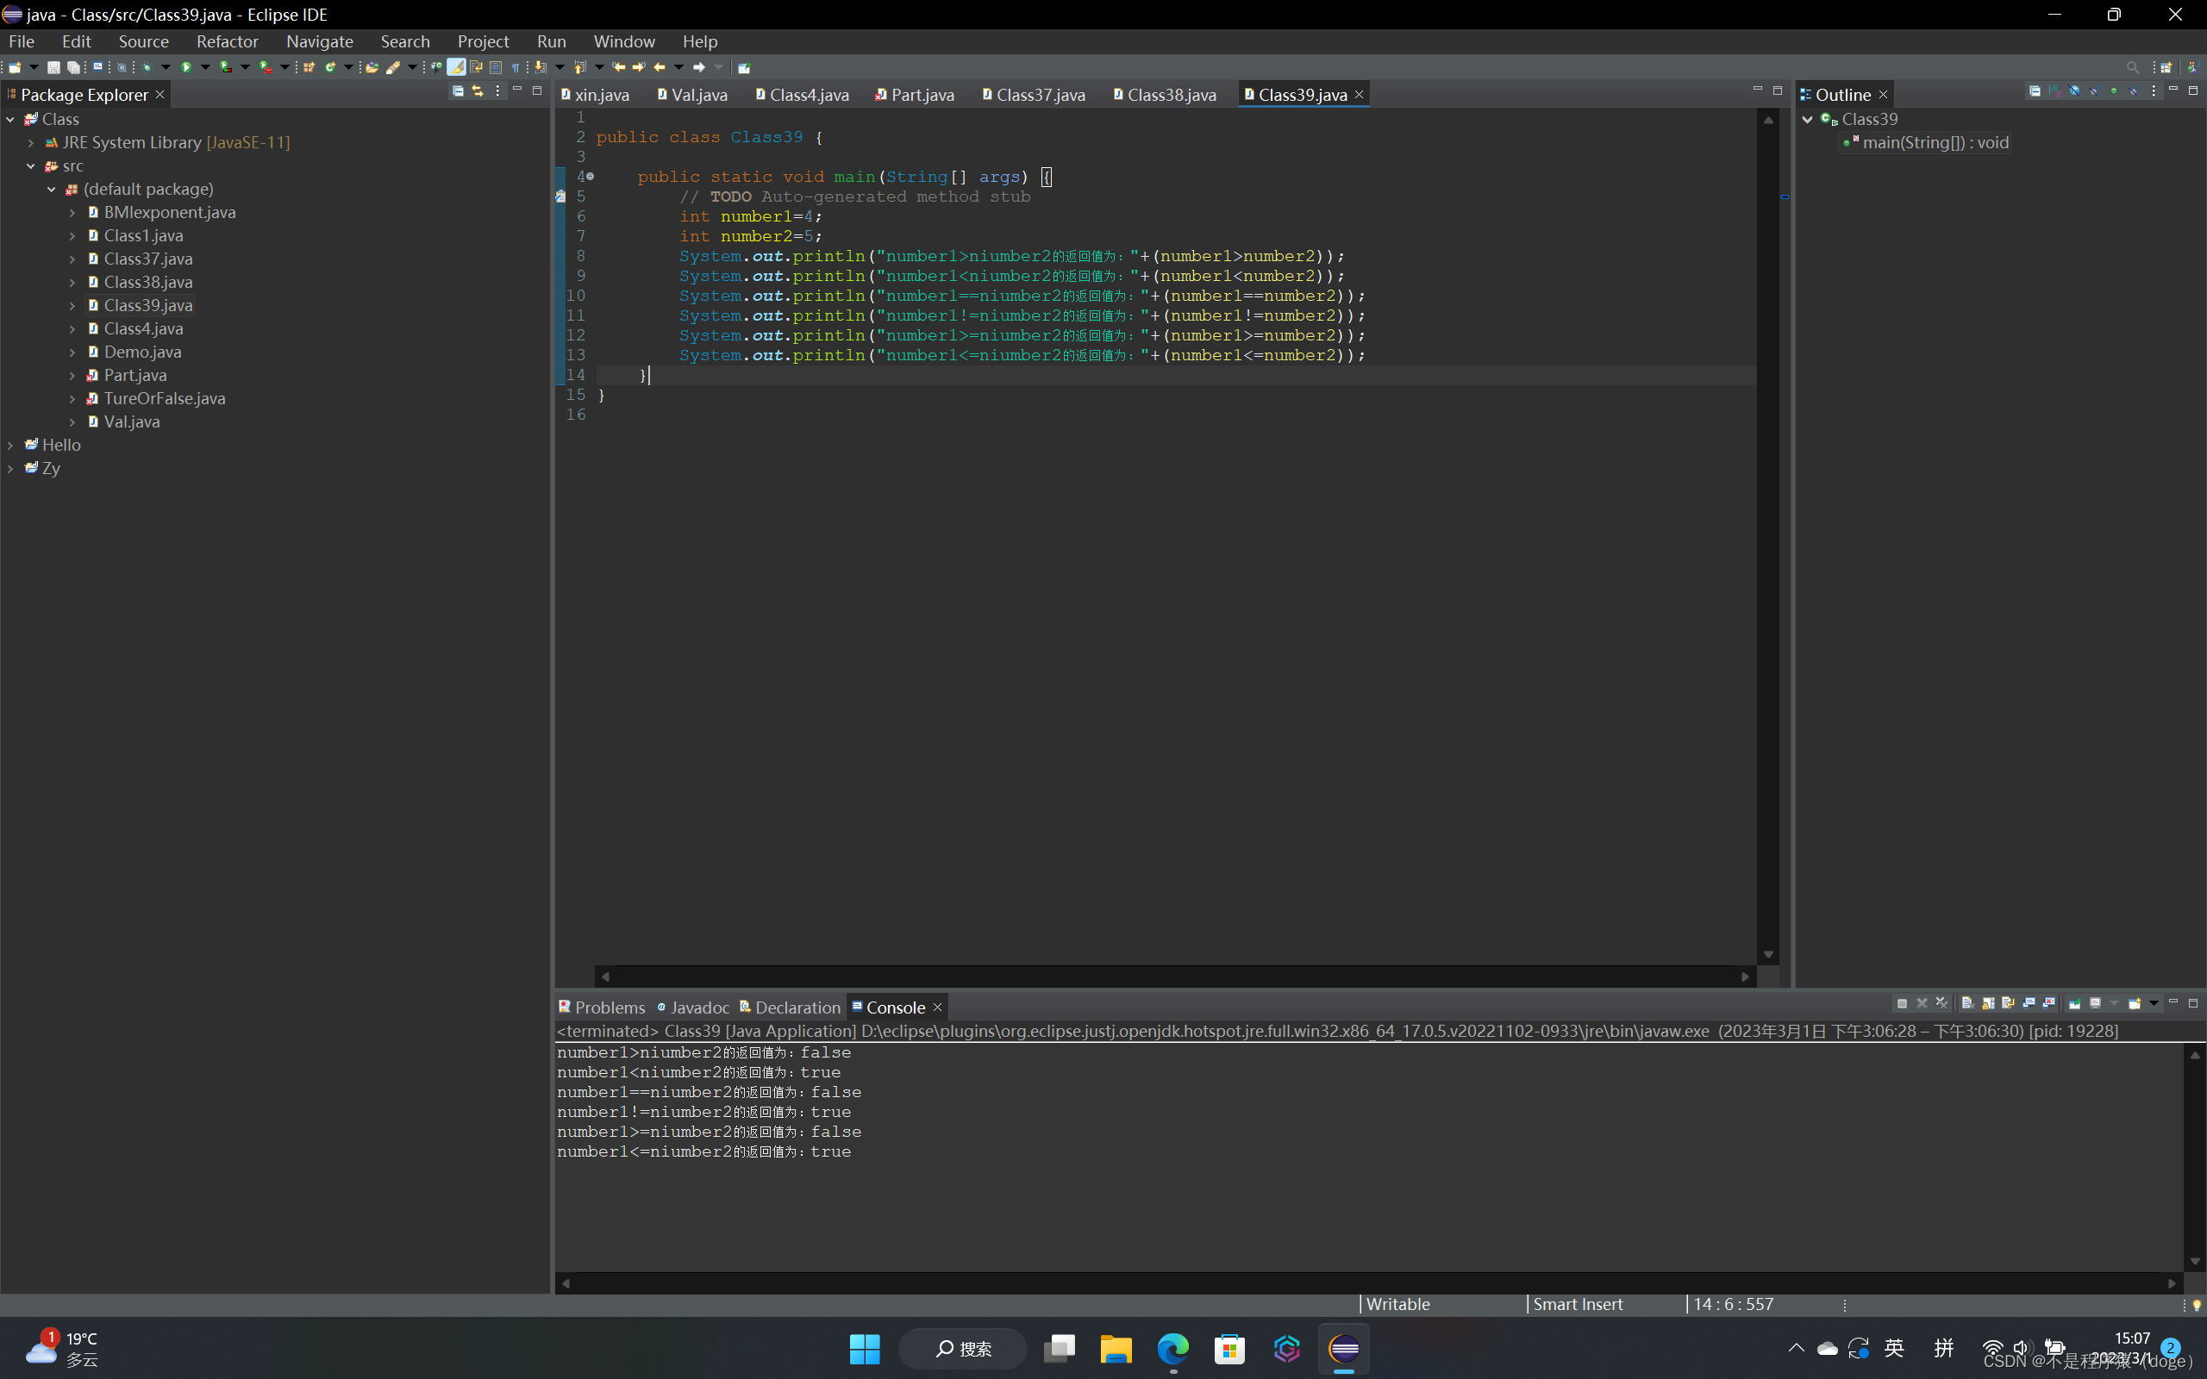
Task: Start debugging with the bug icon
Action: (x=146, y=67)
